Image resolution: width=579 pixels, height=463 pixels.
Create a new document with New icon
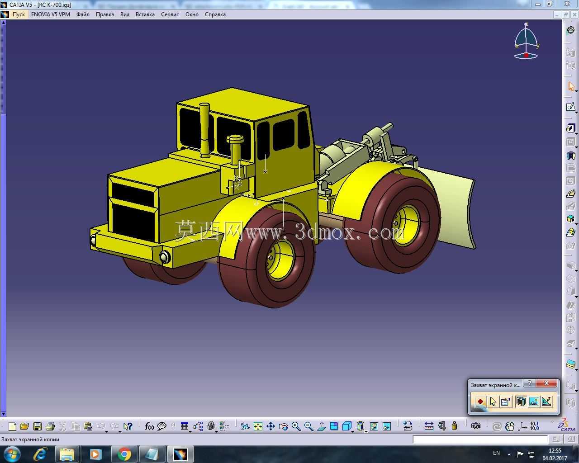pyautogui.click(x=12, y=426)
